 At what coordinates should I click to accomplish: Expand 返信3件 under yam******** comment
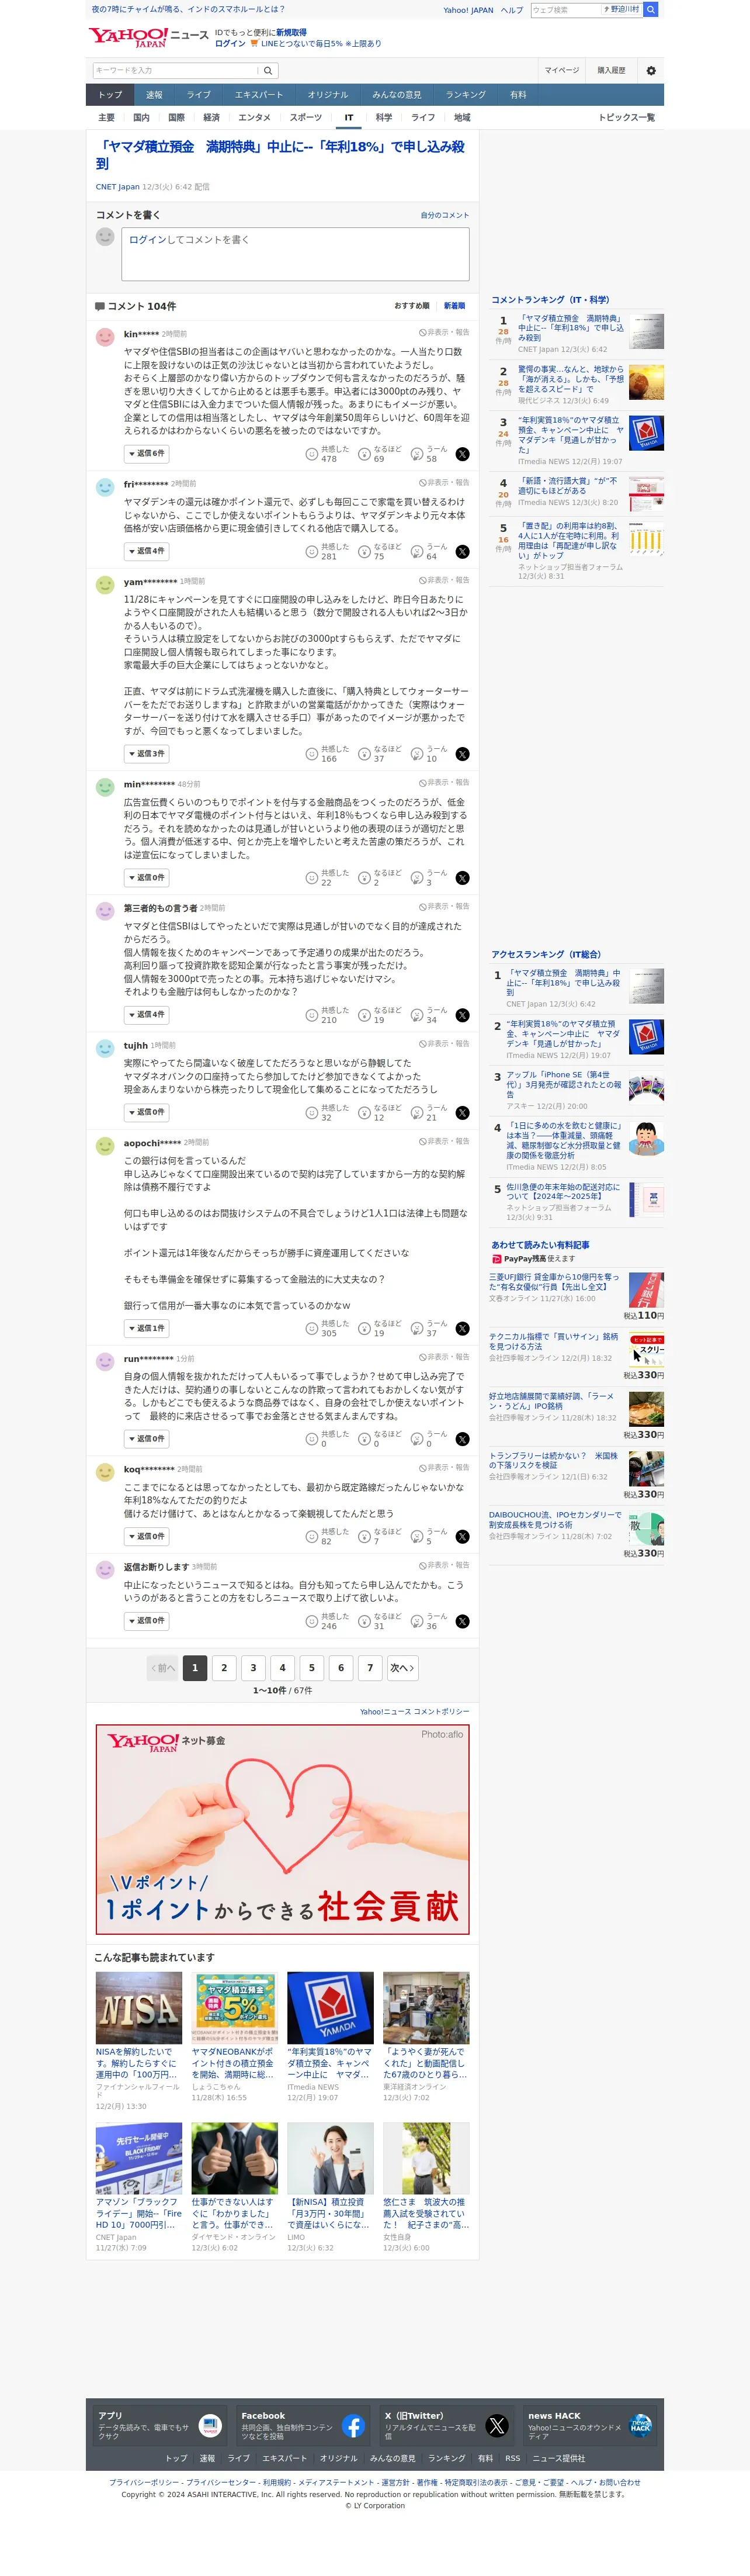pyautogui.click(x=147, y=754)
